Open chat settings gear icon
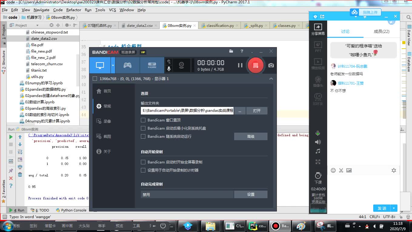412x232 pixels. click(x=394, y=170)
